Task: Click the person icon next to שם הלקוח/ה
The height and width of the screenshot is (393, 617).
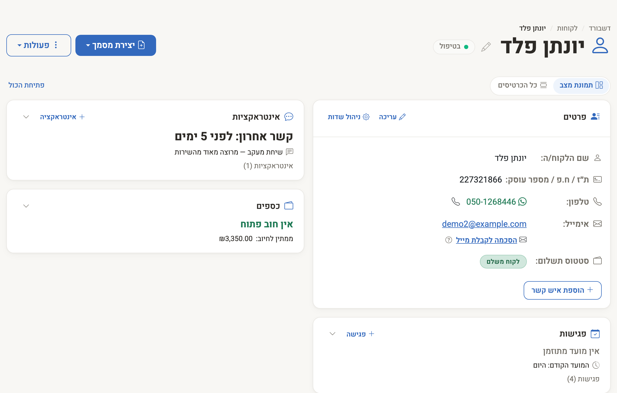Action: [x=597, y=158]
